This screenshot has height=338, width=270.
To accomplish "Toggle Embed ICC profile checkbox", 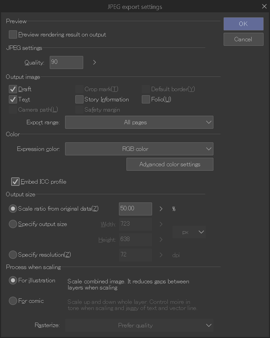I will 15,182.
